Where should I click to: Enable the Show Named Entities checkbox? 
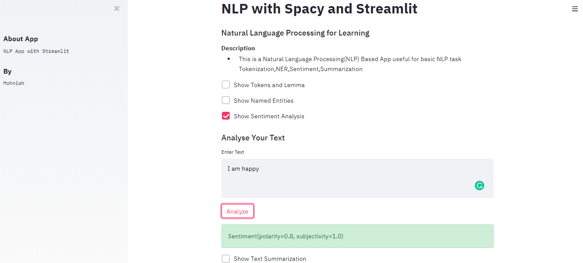pyautogui.click(x=225, y=100)
